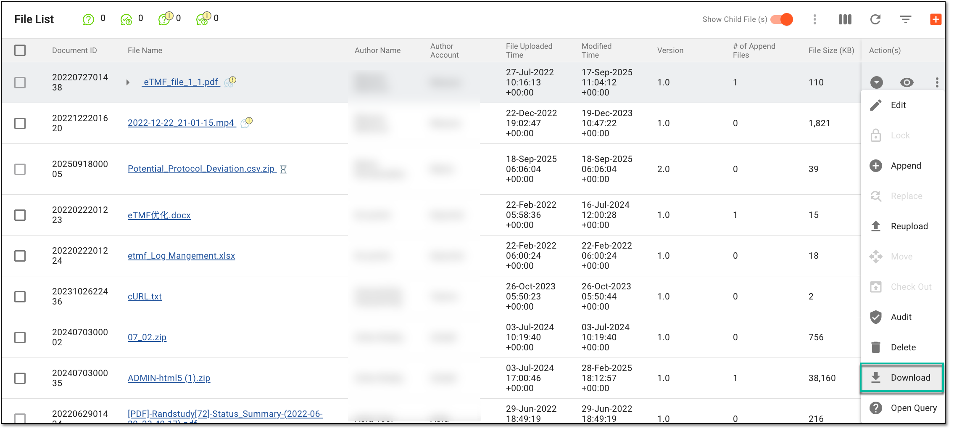Open the filter options icon
This screenshot has width=954, height=429.
(x=905, y=19)
